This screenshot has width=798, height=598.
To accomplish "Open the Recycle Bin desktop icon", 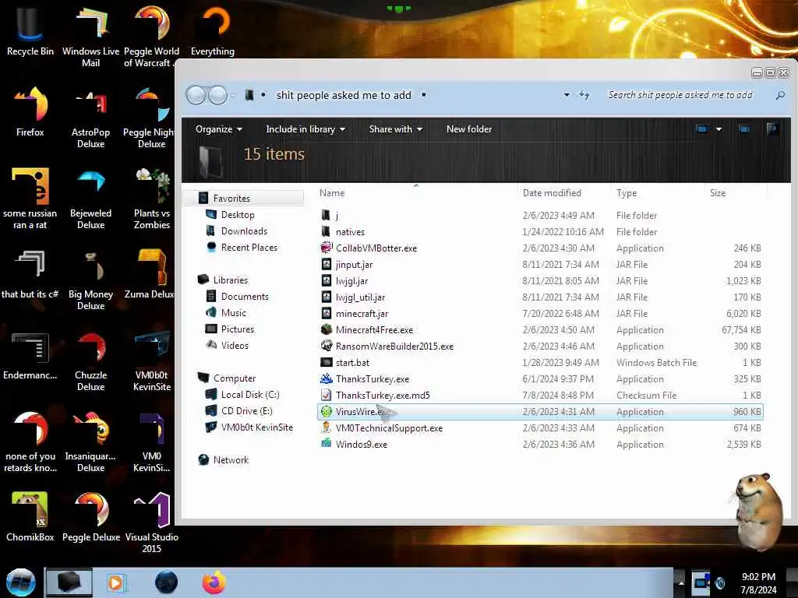I will 30,31.
